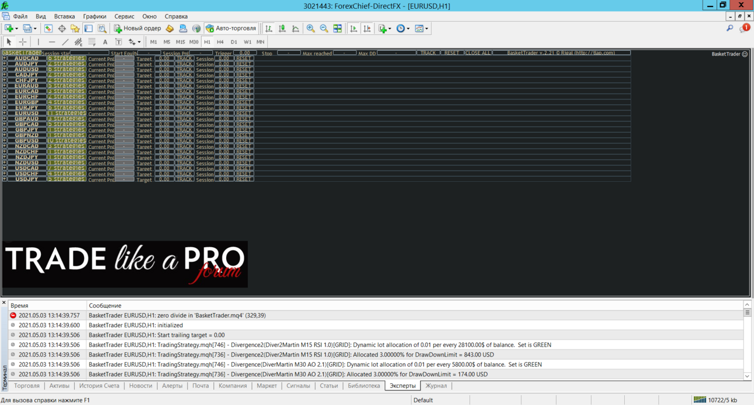This screenshot has height=405, width=754.
Task: Click TRACK in the EURGBP row
Action: coord(184,102)
